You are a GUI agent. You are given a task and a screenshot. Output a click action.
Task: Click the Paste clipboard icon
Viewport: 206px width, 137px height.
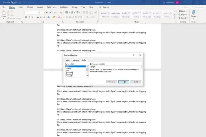(4, 13)
